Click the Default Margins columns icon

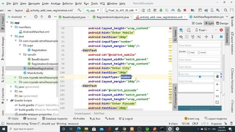[x=187, y=37]
